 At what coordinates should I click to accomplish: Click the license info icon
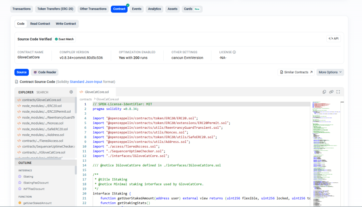click(x=234, y=52)
